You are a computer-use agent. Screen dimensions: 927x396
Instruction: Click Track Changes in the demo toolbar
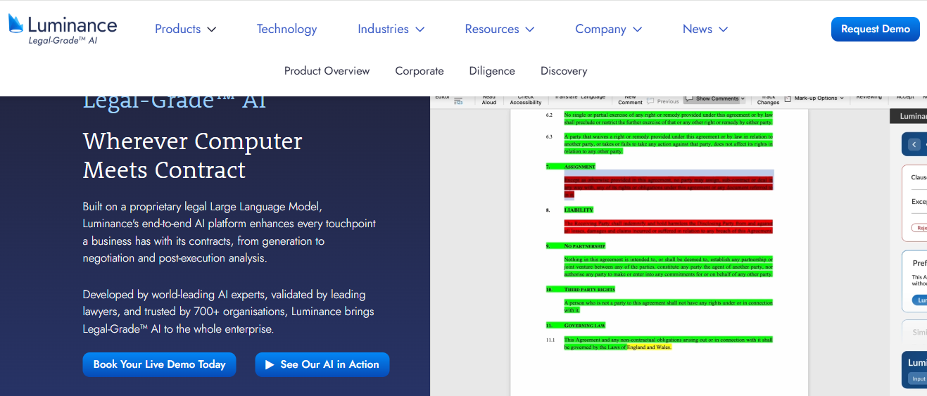[768, 100]
